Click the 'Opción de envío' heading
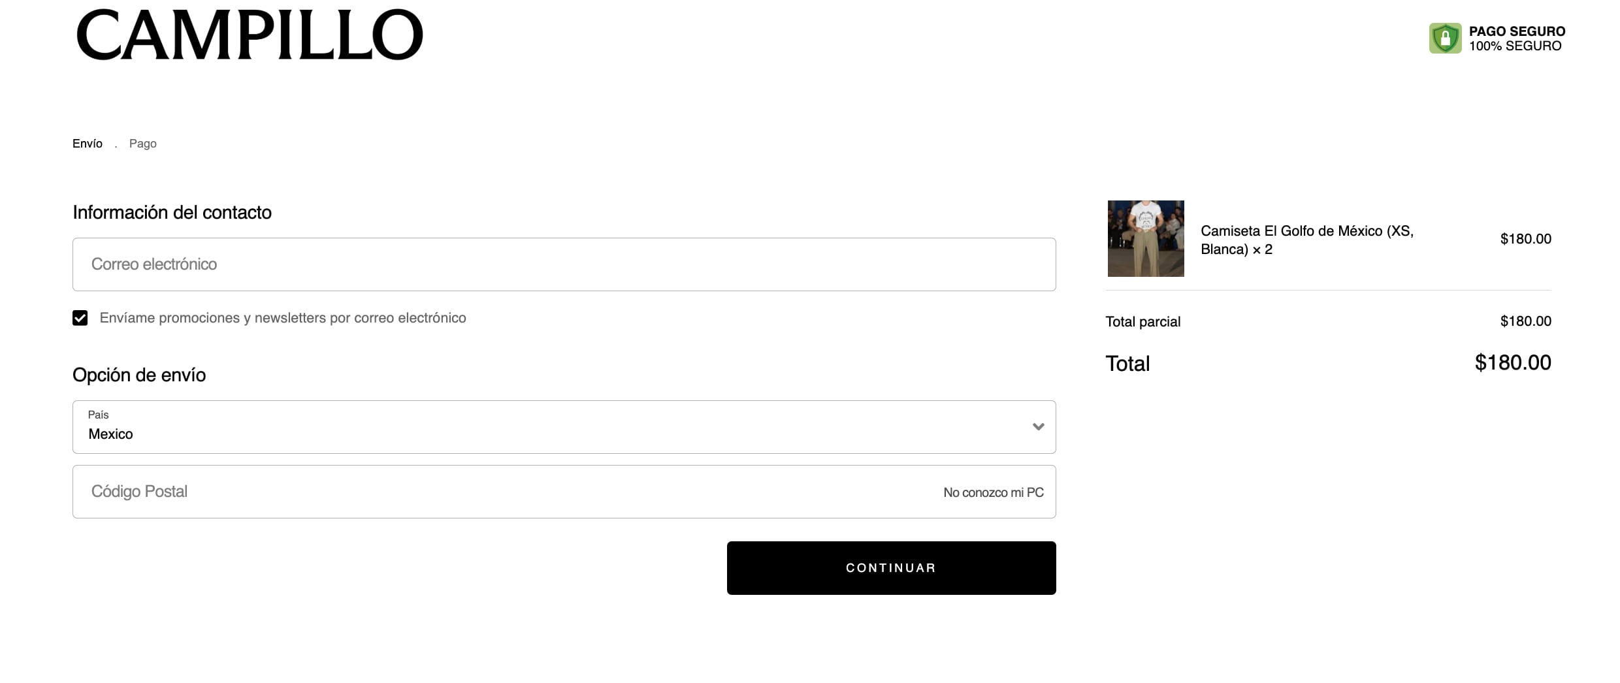1620x683 pixels. (x=139, y=375)
